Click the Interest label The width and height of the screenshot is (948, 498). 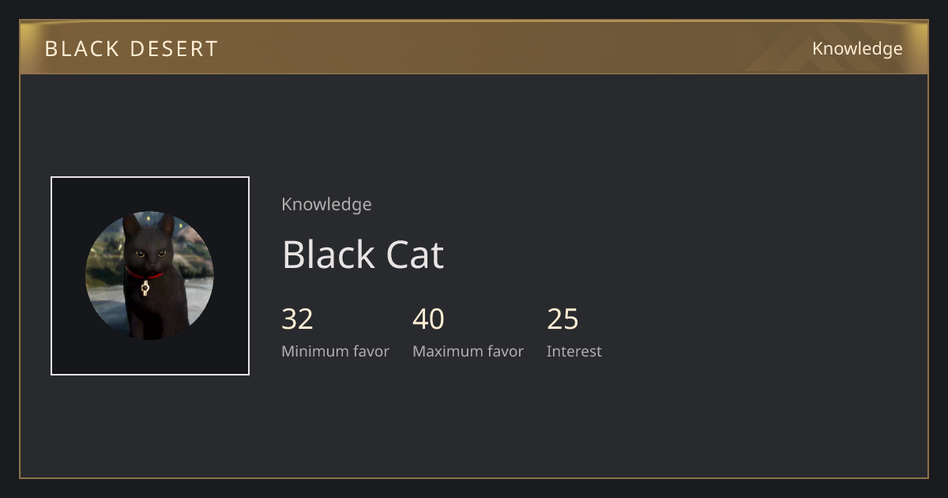tap(574, 352)
